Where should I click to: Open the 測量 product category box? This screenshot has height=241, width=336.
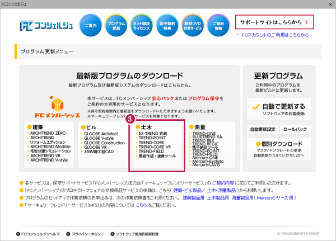[211, 145]
